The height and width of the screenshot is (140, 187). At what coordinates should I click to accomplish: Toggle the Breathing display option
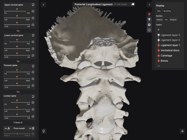pyautogui.click(x=167, y=11)
